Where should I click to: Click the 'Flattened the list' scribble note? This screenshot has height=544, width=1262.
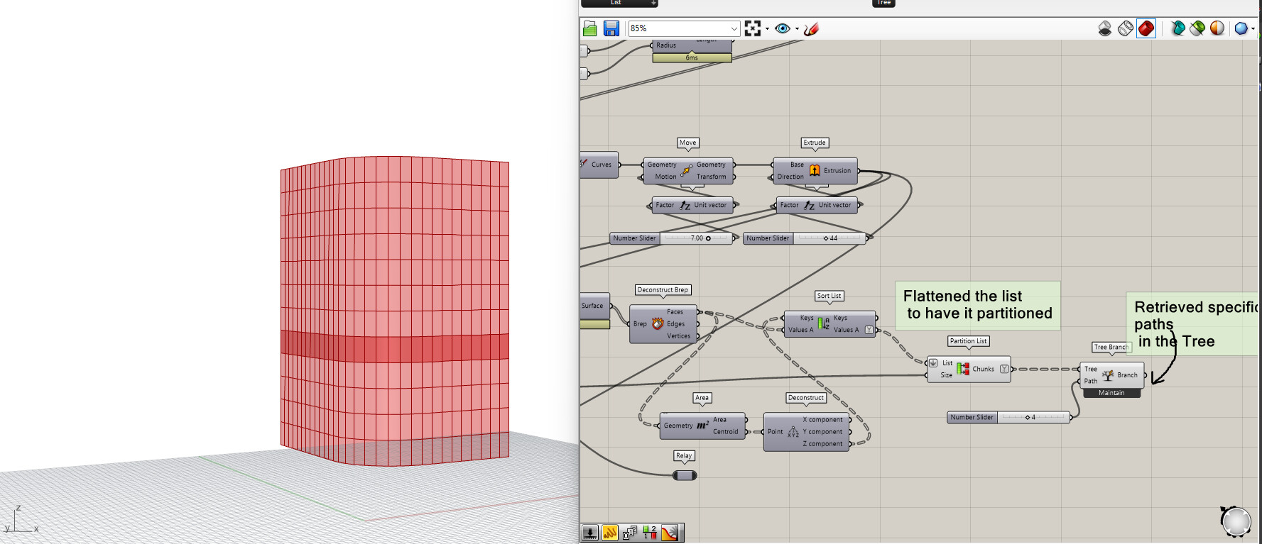click(978, 305)
